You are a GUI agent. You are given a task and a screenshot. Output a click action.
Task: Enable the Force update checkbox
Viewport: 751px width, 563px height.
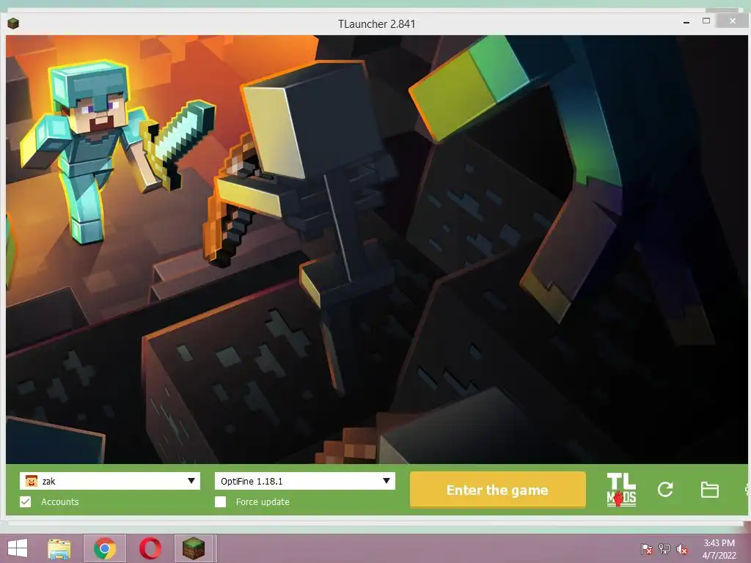point(220,501)
